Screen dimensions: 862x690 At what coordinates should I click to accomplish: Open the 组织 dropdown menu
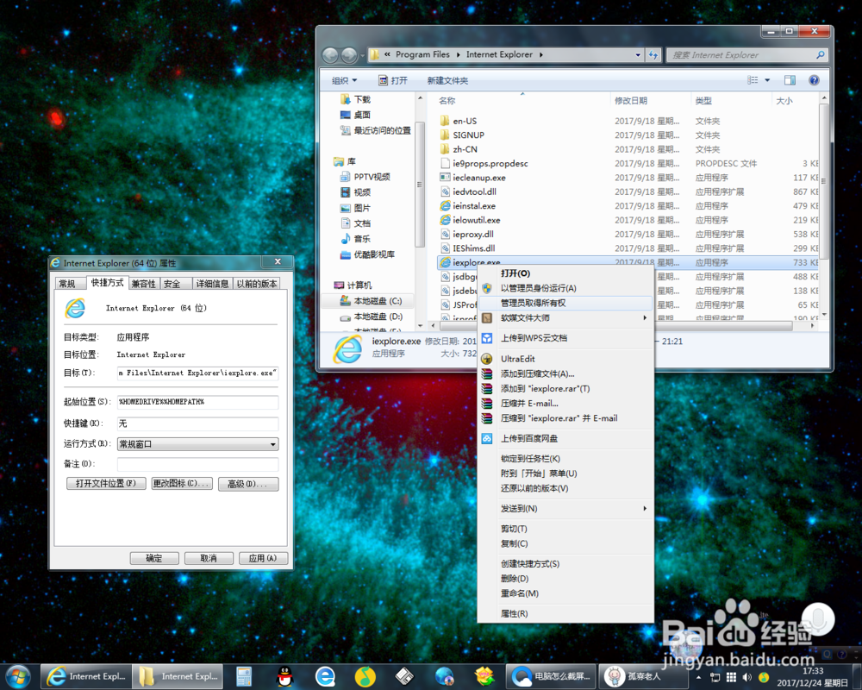coord(344,80)
